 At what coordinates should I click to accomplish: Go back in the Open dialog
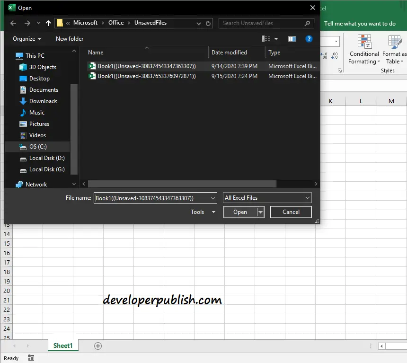[x=13, y=23]
